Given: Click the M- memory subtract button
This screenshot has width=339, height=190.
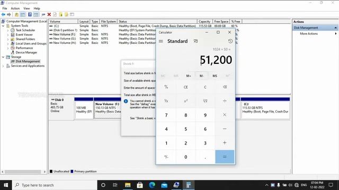Looking at the screenshot, I should (x=201, y=76).
